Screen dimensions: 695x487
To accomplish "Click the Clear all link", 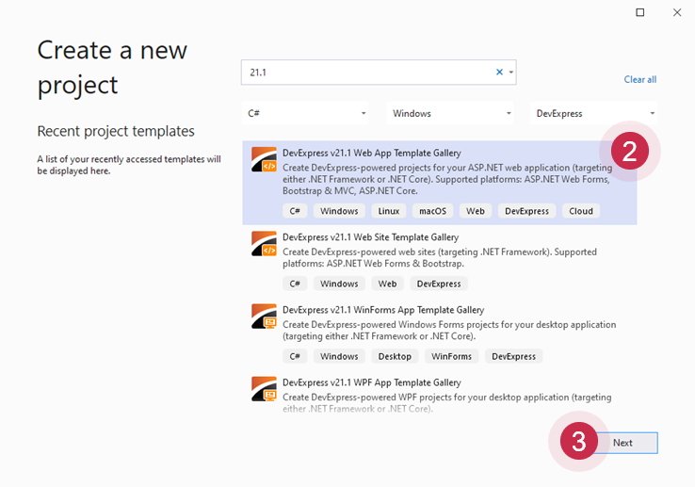I will pos(640,79).
